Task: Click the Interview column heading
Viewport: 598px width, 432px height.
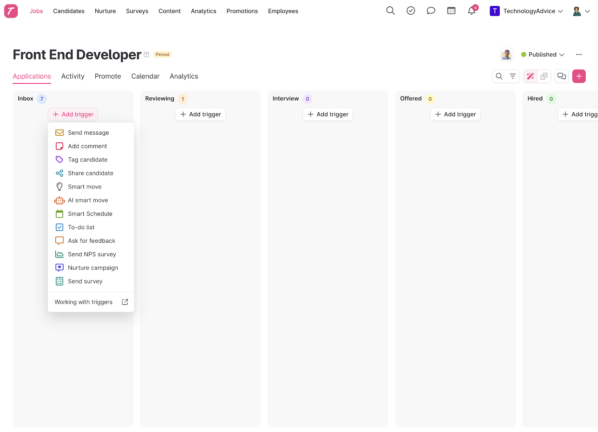Action: tap(286, 98)
